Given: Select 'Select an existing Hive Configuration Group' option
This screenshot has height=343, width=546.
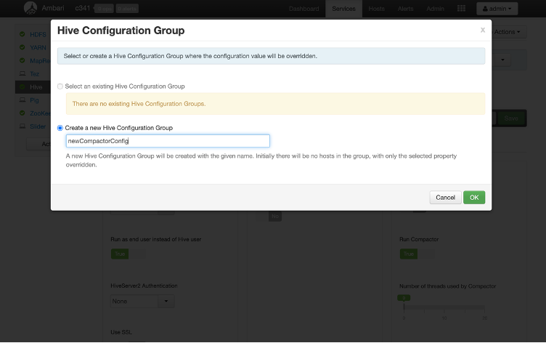Looking at the screenshot, I should pos(60,86).
